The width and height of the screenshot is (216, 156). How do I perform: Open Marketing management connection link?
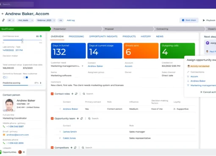[x=203, y=85]
